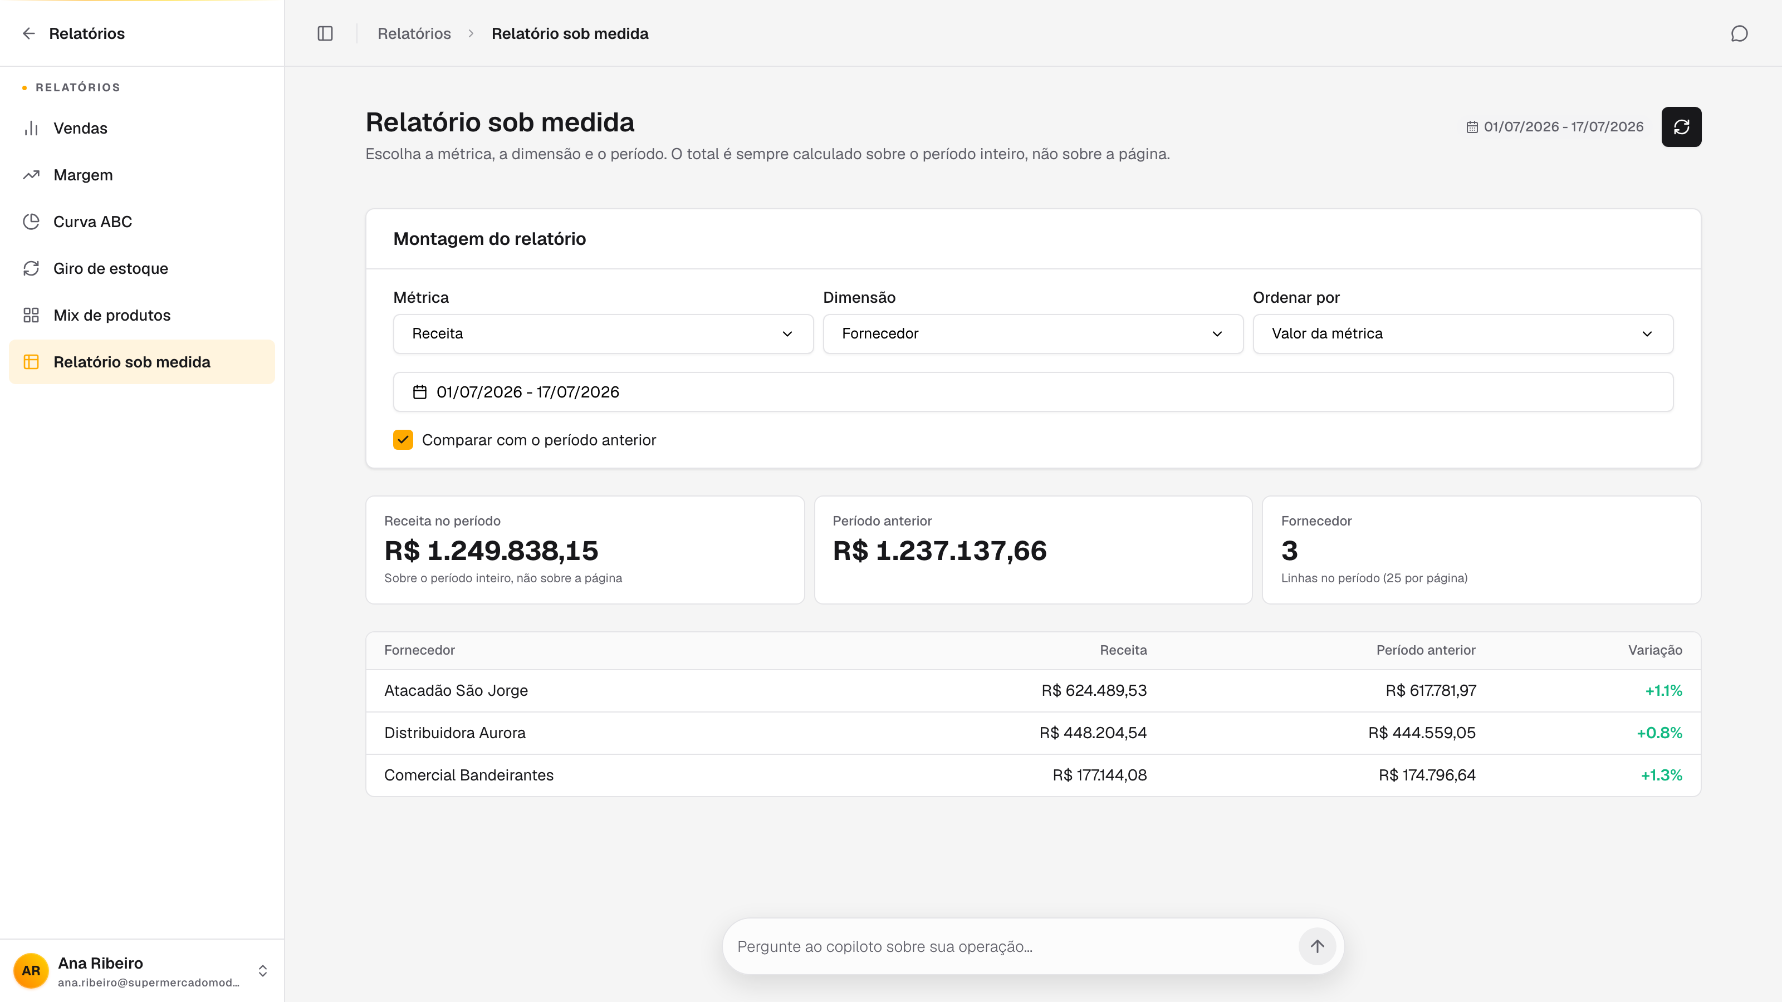
Task: Open the Métrica dropdown showing Receita
Action: coord(603,333)
